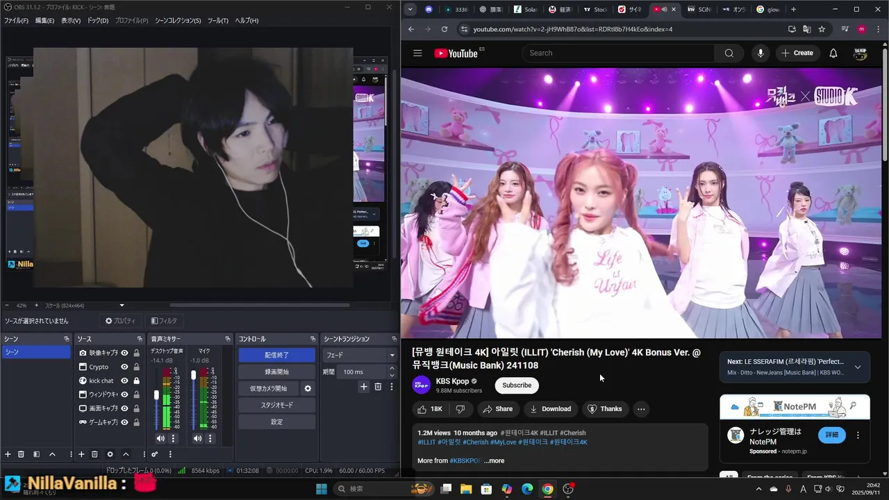The image size is (889, 500).
Task: Move source up in sources list
Action: pos(126,454)
